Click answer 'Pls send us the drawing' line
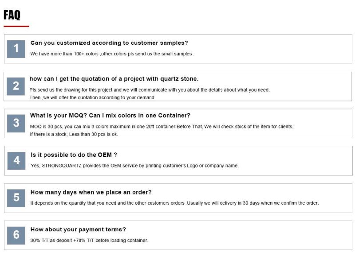The image size is (355, 256). point(150,90)
